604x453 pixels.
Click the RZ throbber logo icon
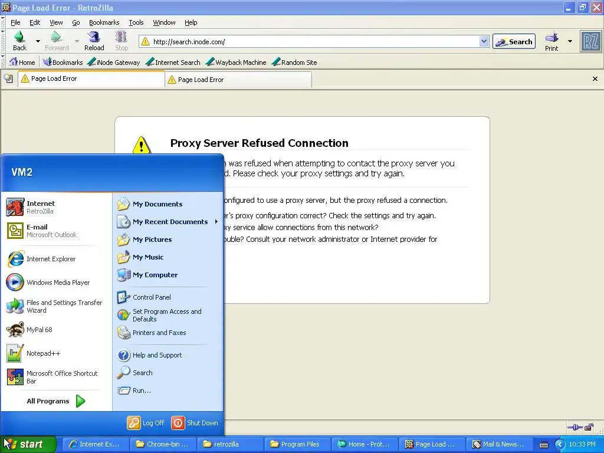590,41
